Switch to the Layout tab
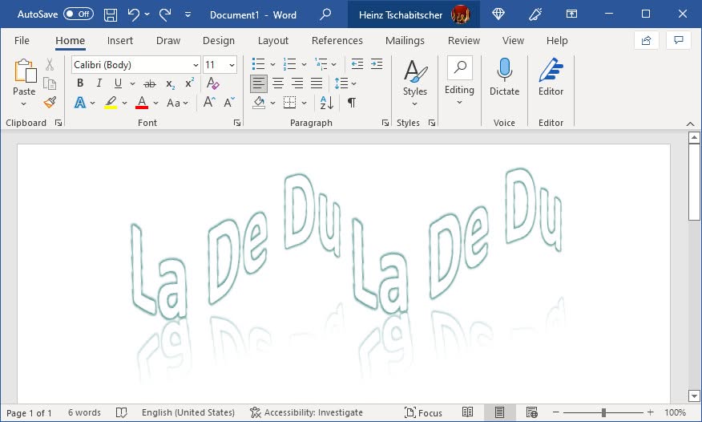 [x=273, y=41]
